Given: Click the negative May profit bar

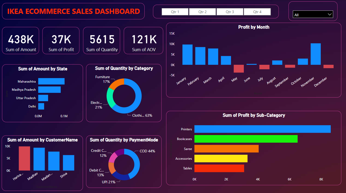Looking at the screenshot, I should point(239,69).
